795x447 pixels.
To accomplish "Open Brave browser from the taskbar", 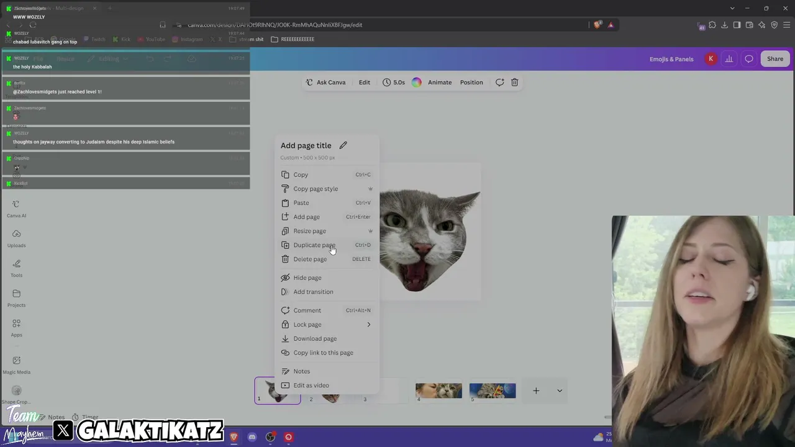I will click(x=234, y=437).
